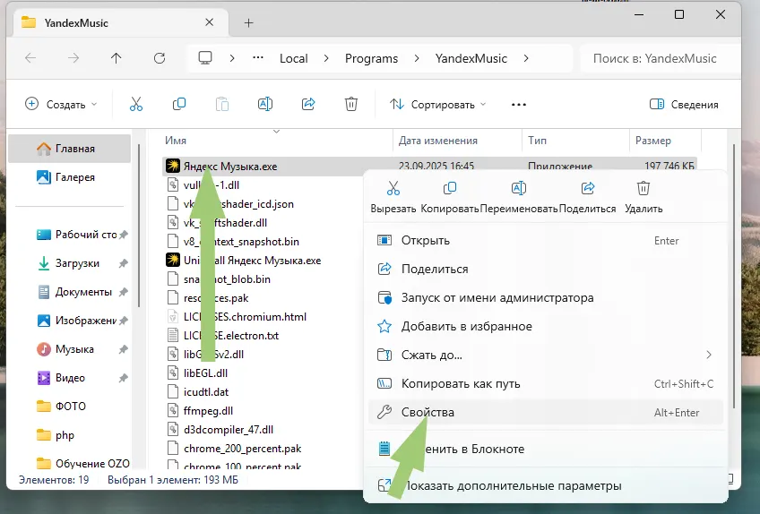Click the Programs breadcrumb in address bar
The width and height of the screenshot is (760, 514).
click(x=371, y=58)
